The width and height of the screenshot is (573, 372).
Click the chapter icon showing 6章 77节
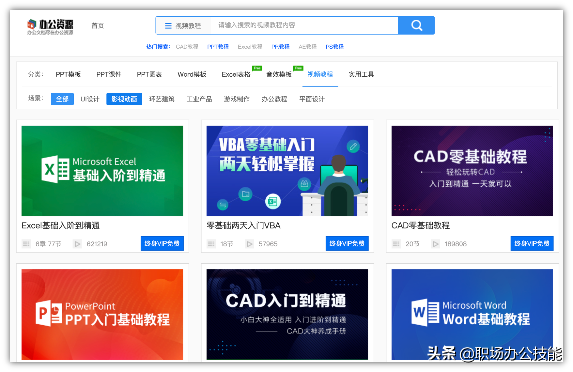point(26,244)
